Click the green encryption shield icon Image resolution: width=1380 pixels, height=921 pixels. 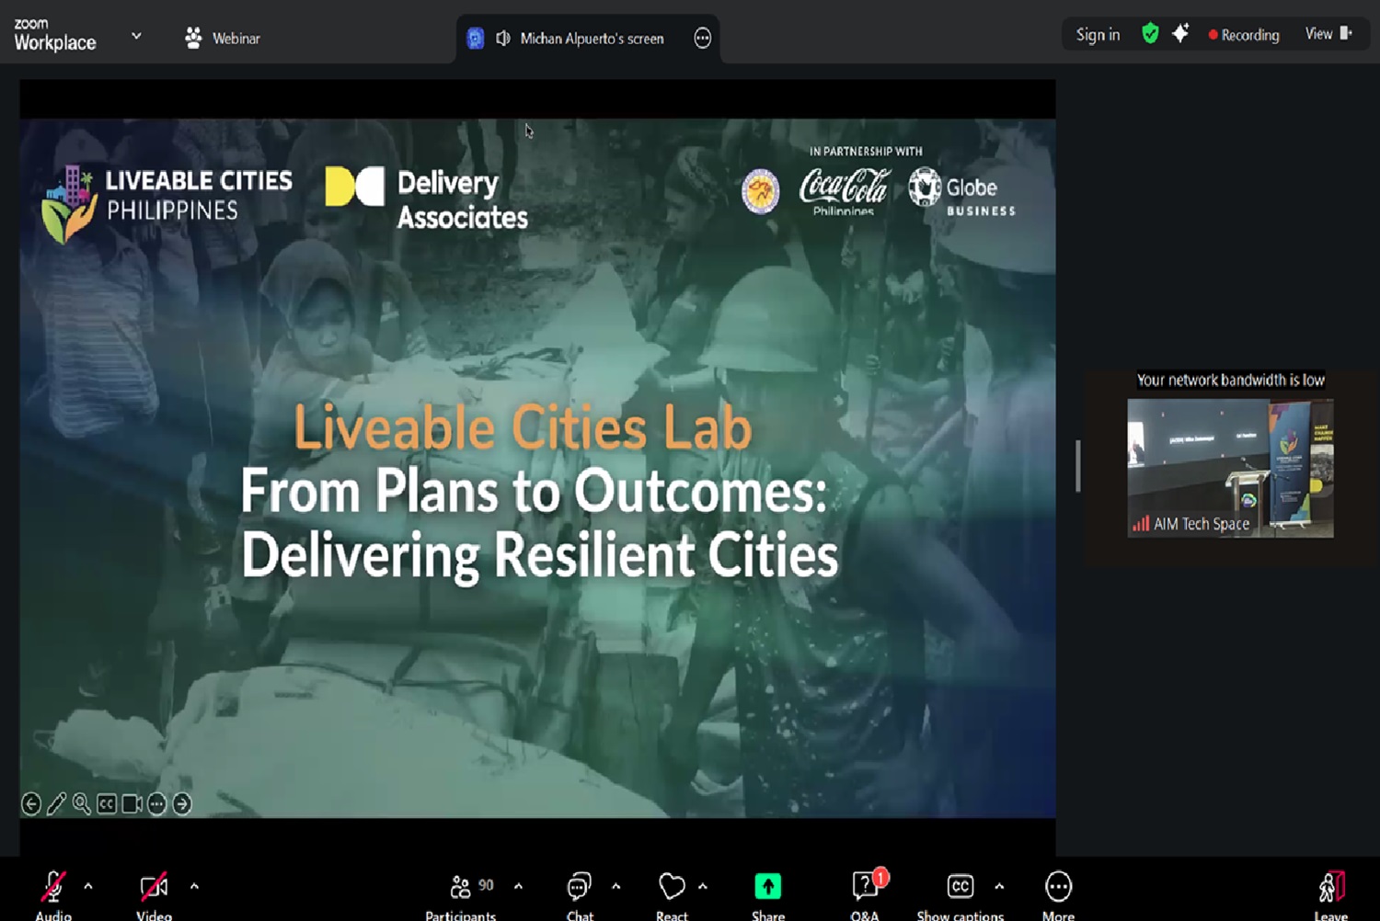pyautogui.click(x=1150, y=34)
